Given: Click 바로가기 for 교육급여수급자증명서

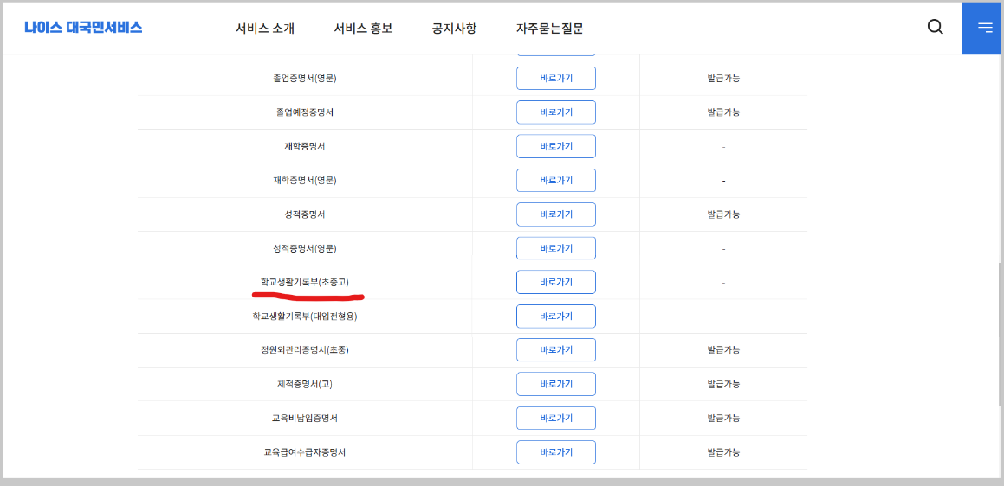Looking at the screenshot, I should (x=556, y=452).
